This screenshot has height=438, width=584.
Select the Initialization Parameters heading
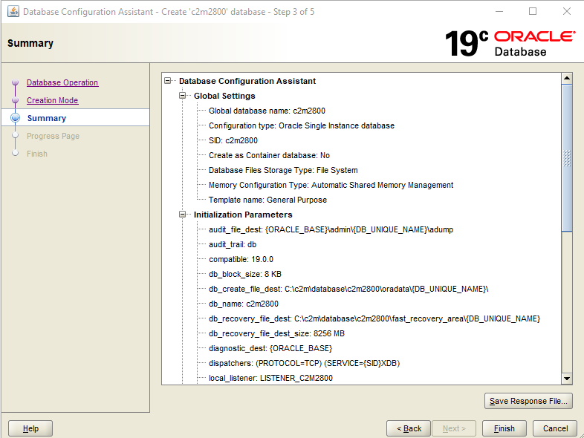click(243, 215)
